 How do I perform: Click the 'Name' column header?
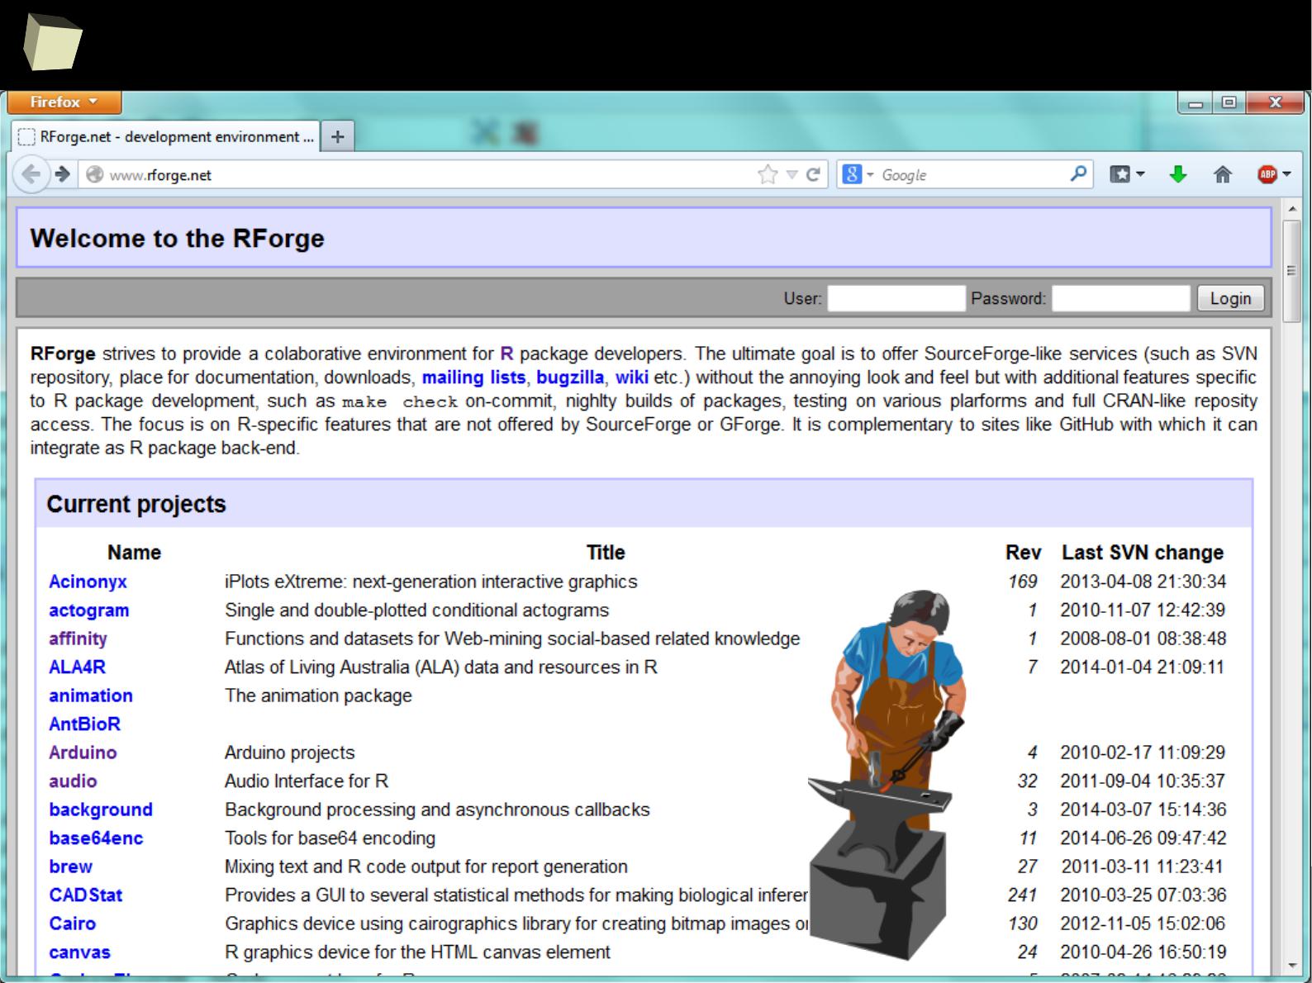click(x=134, y=553)
